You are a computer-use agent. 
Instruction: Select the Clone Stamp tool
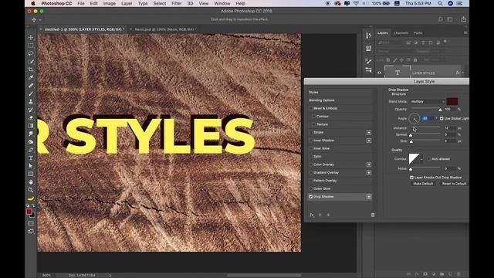coord(31,102)
